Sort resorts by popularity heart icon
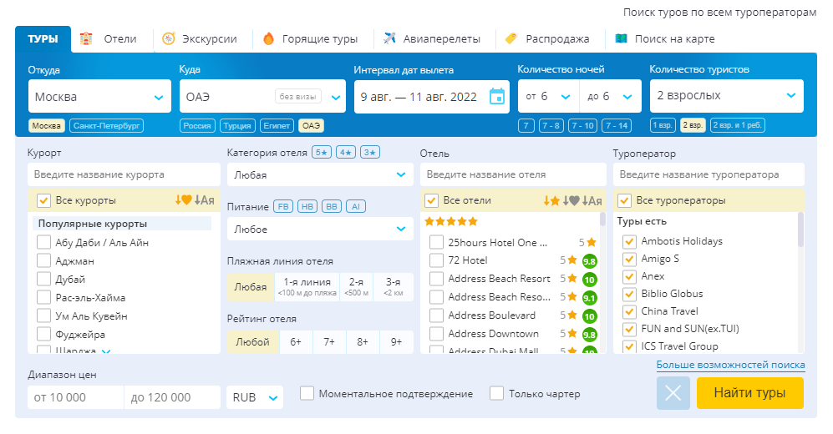The image size is (833, 434). tap(183, 200)
